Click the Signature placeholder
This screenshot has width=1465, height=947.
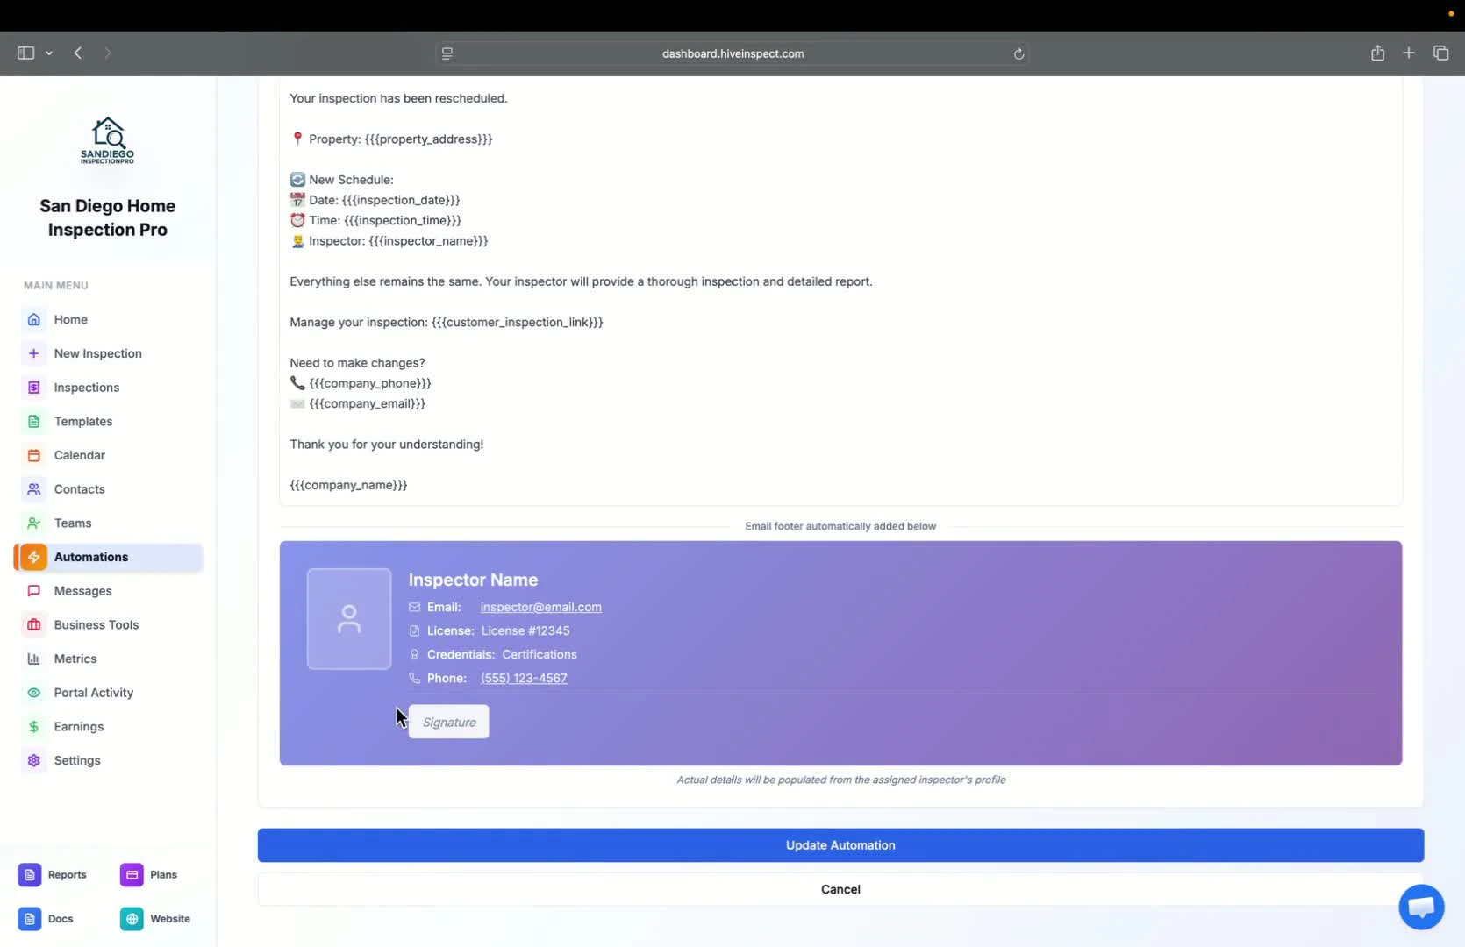tap(448, 721)
